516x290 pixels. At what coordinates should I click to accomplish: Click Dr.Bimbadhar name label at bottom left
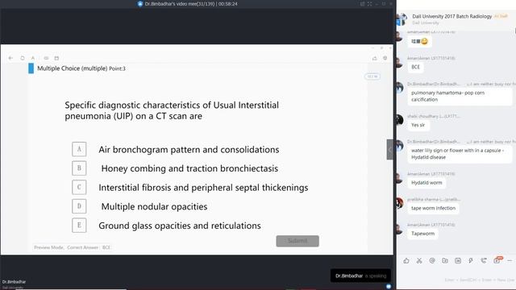point(14,282)
